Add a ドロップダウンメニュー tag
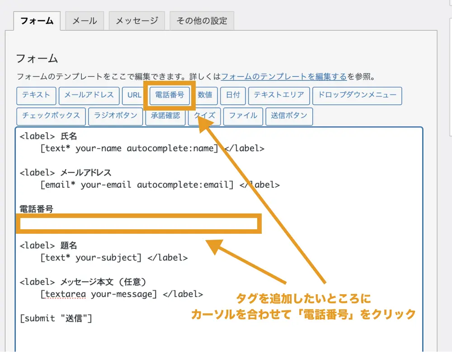The width and height of the screenshot is (452, 352). coord(357,95)
